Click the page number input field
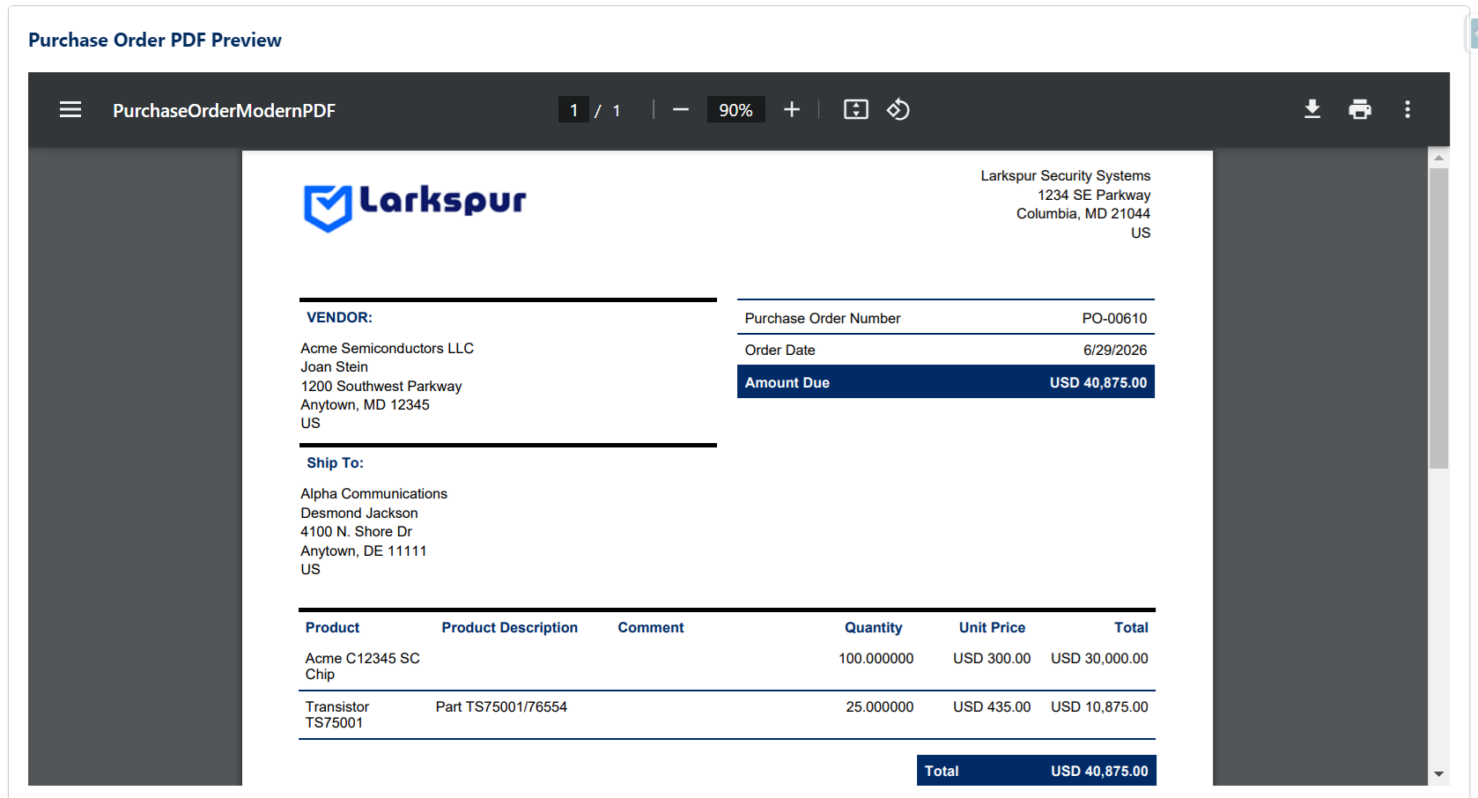Image resolution: width=1478 pixels, height=798 pixels. click(x=573, y=110)
